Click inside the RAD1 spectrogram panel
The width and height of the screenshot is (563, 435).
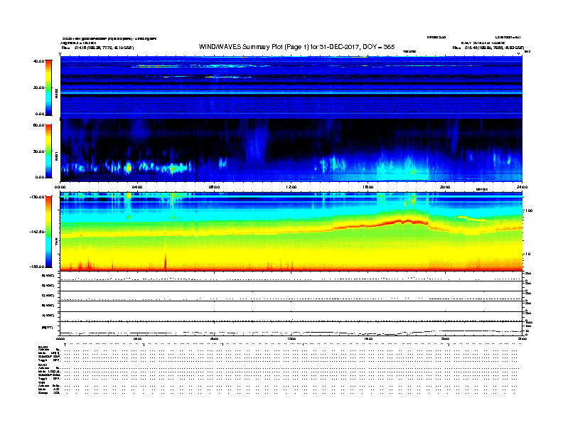[291, 151]
